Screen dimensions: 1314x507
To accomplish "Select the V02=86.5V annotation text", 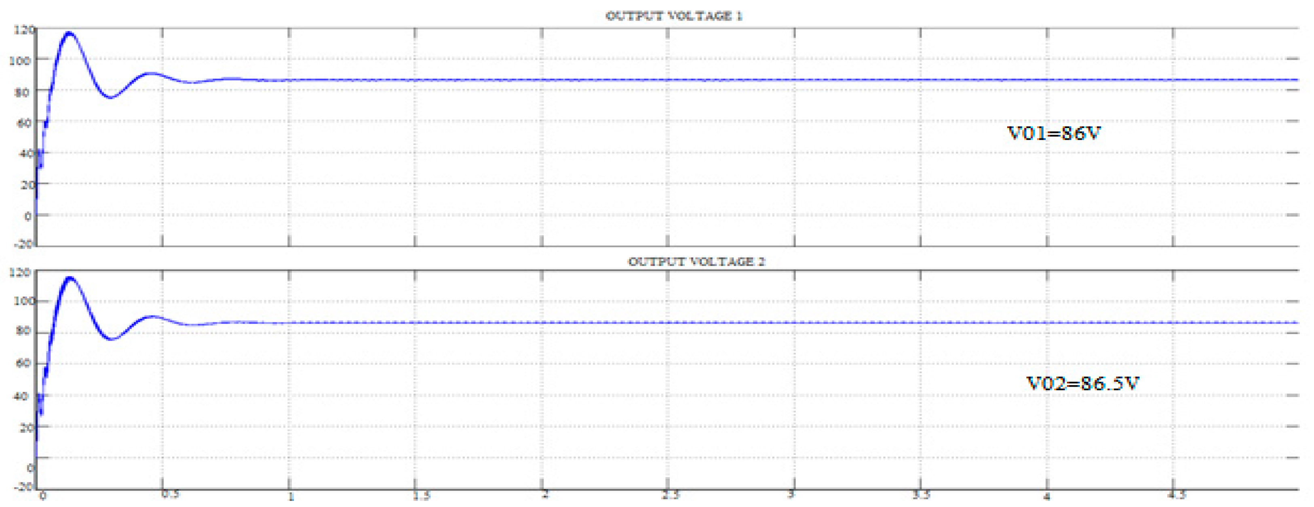I will tap(1082, 383).
